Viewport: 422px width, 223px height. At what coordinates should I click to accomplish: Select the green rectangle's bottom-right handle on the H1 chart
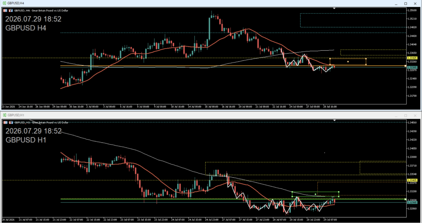coord(339,197)
